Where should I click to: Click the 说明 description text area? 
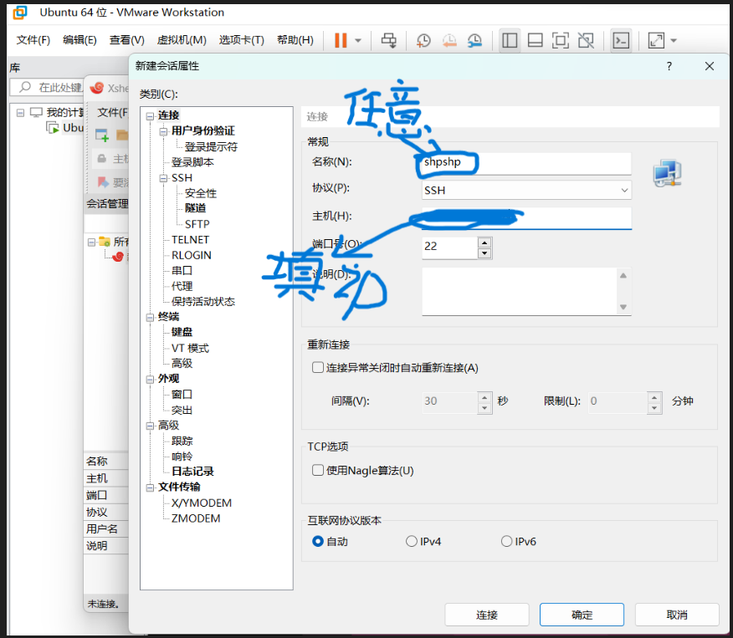point(520,291)
